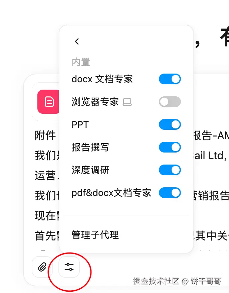This screenshot has height=293, width=229.
Task: Switch off 报告撰写 toggle
Action: coord(170,147)
